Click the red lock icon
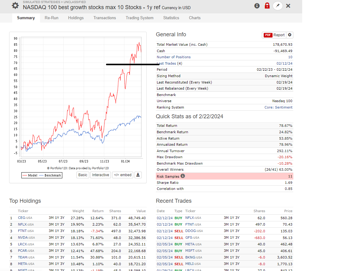The height and width of the screenshot is (271, 352). click(x=267, y=5)
